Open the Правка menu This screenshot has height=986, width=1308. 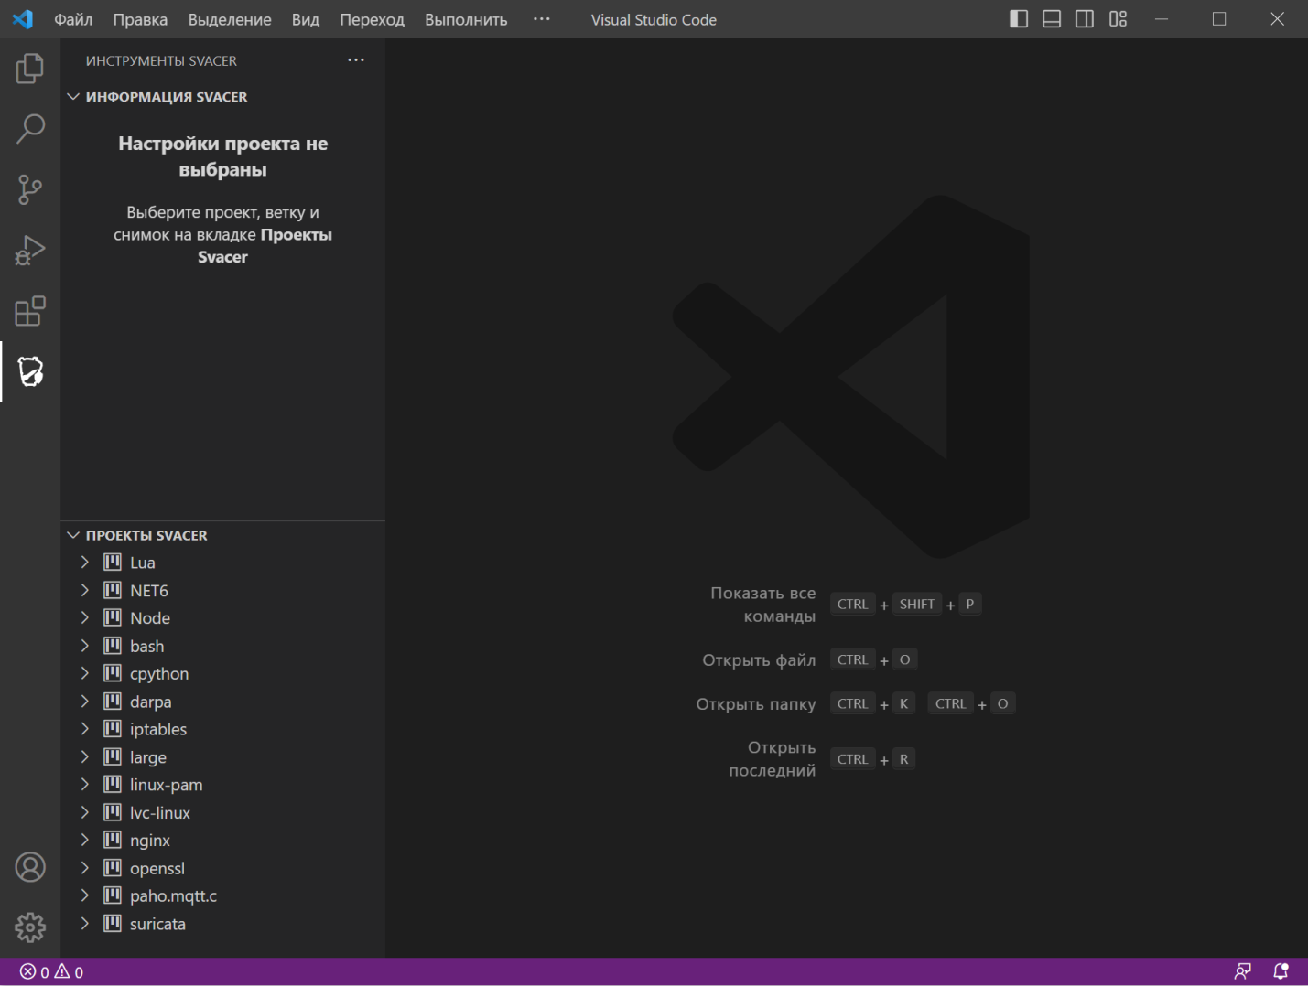click(140, 19)
